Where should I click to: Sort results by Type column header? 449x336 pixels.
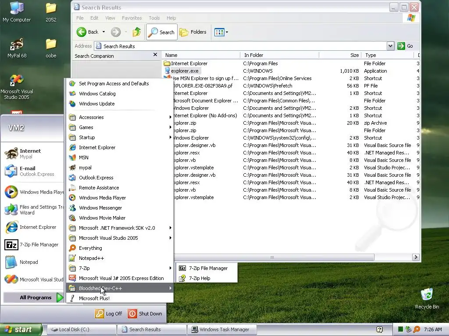pyautogui.click(x=388, y=55)
